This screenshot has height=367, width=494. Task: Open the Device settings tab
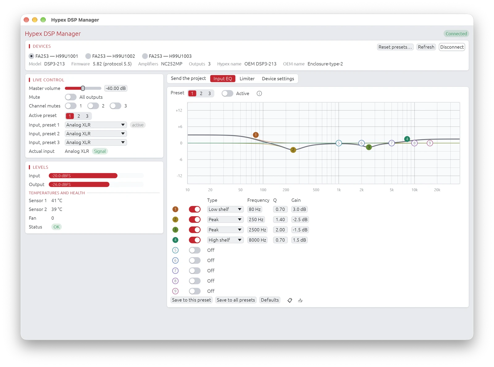click(x=278, y=78)
